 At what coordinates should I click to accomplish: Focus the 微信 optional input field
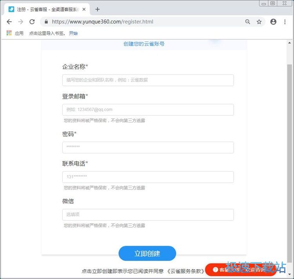[x=148, y=215]
